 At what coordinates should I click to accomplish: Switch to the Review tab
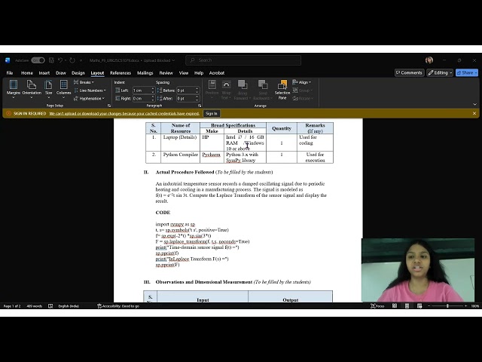pos(166,73)
